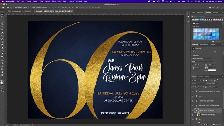The height and width of the screenshot is (126, 224).
Task: Create new group folder in Gradients panel
Action: (x=213, y=41)
